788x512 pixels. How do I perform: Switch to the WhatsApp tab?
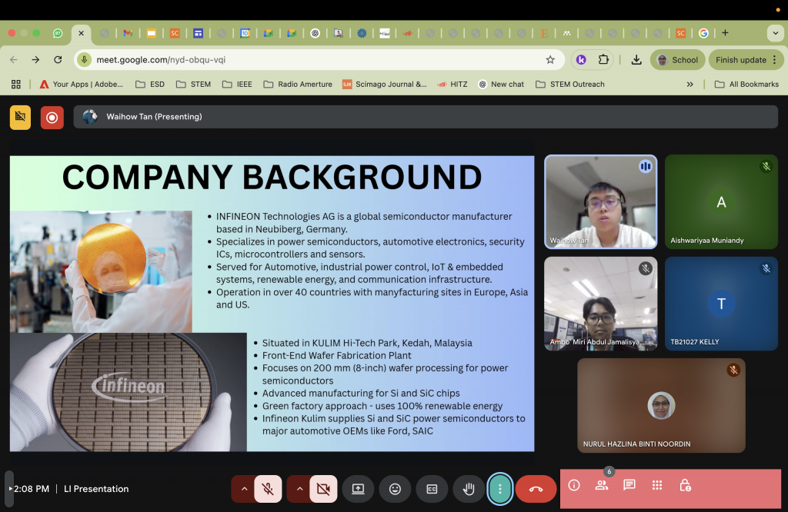pyautogui.click(x=58, y=33)
